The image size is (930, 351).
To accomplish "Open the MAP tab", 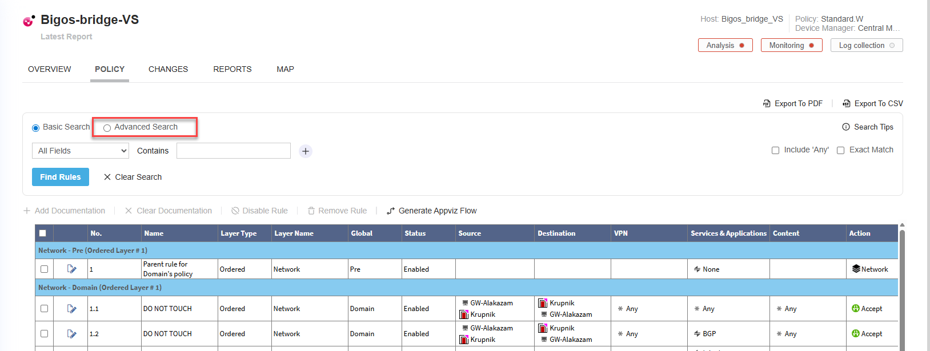I will (285, 69).
